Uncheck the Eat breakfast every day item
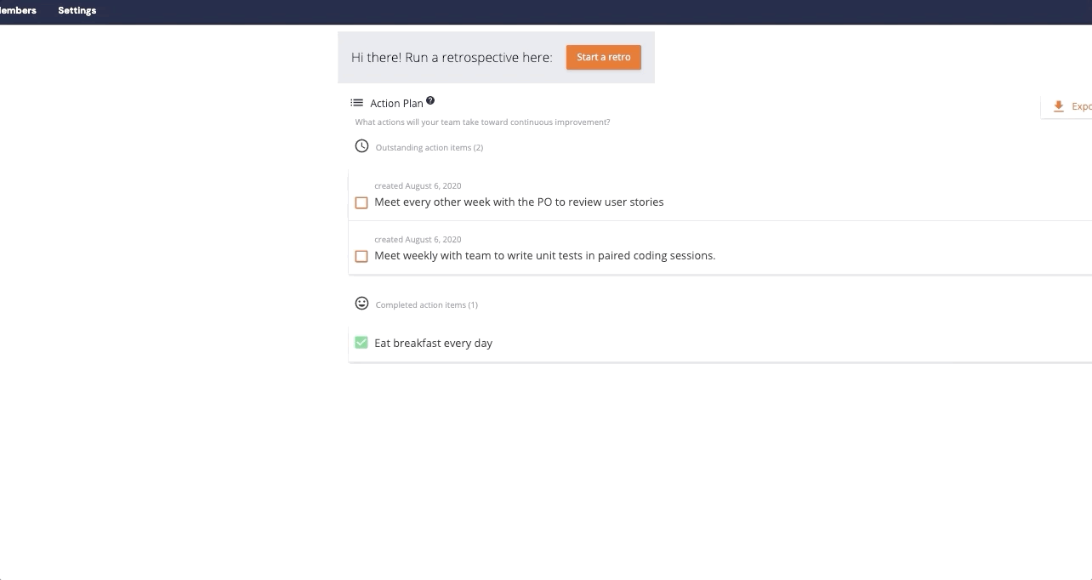1092x580 pixels. pos(361,343)
